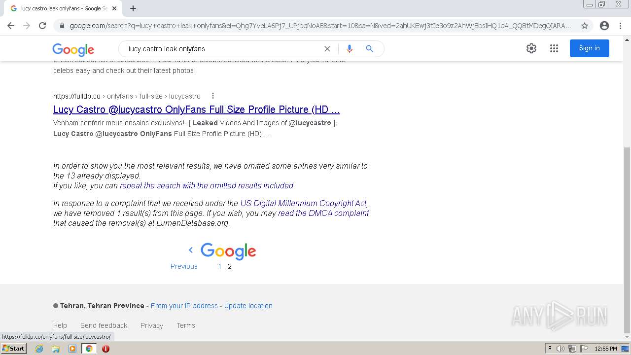Screen dimensions: 631x355
Task: Go to results page 1
Action: pyautogui.click(x=220, y=266)
